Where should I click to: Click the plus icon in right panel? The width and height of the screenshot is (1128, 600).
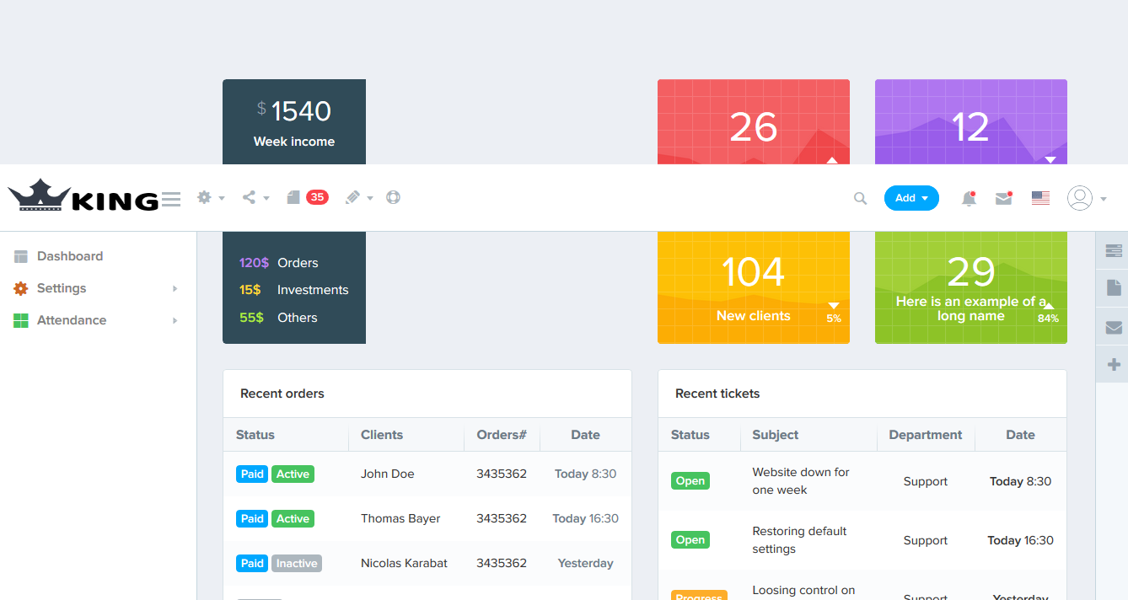click(1113, 364)
